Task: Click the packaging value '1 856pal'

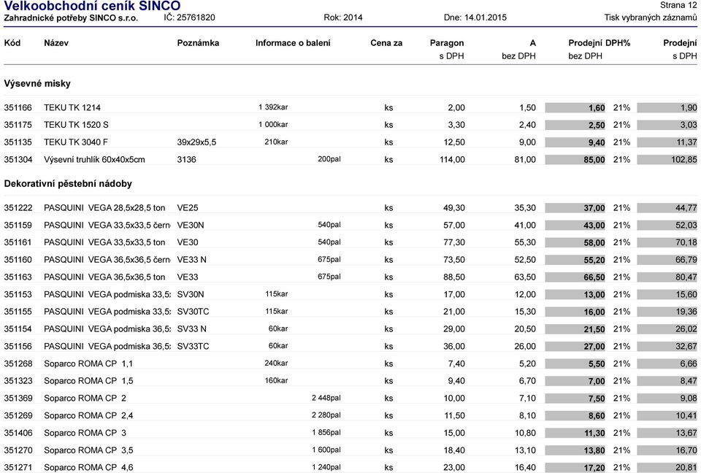Action: [x=326, y=433]
